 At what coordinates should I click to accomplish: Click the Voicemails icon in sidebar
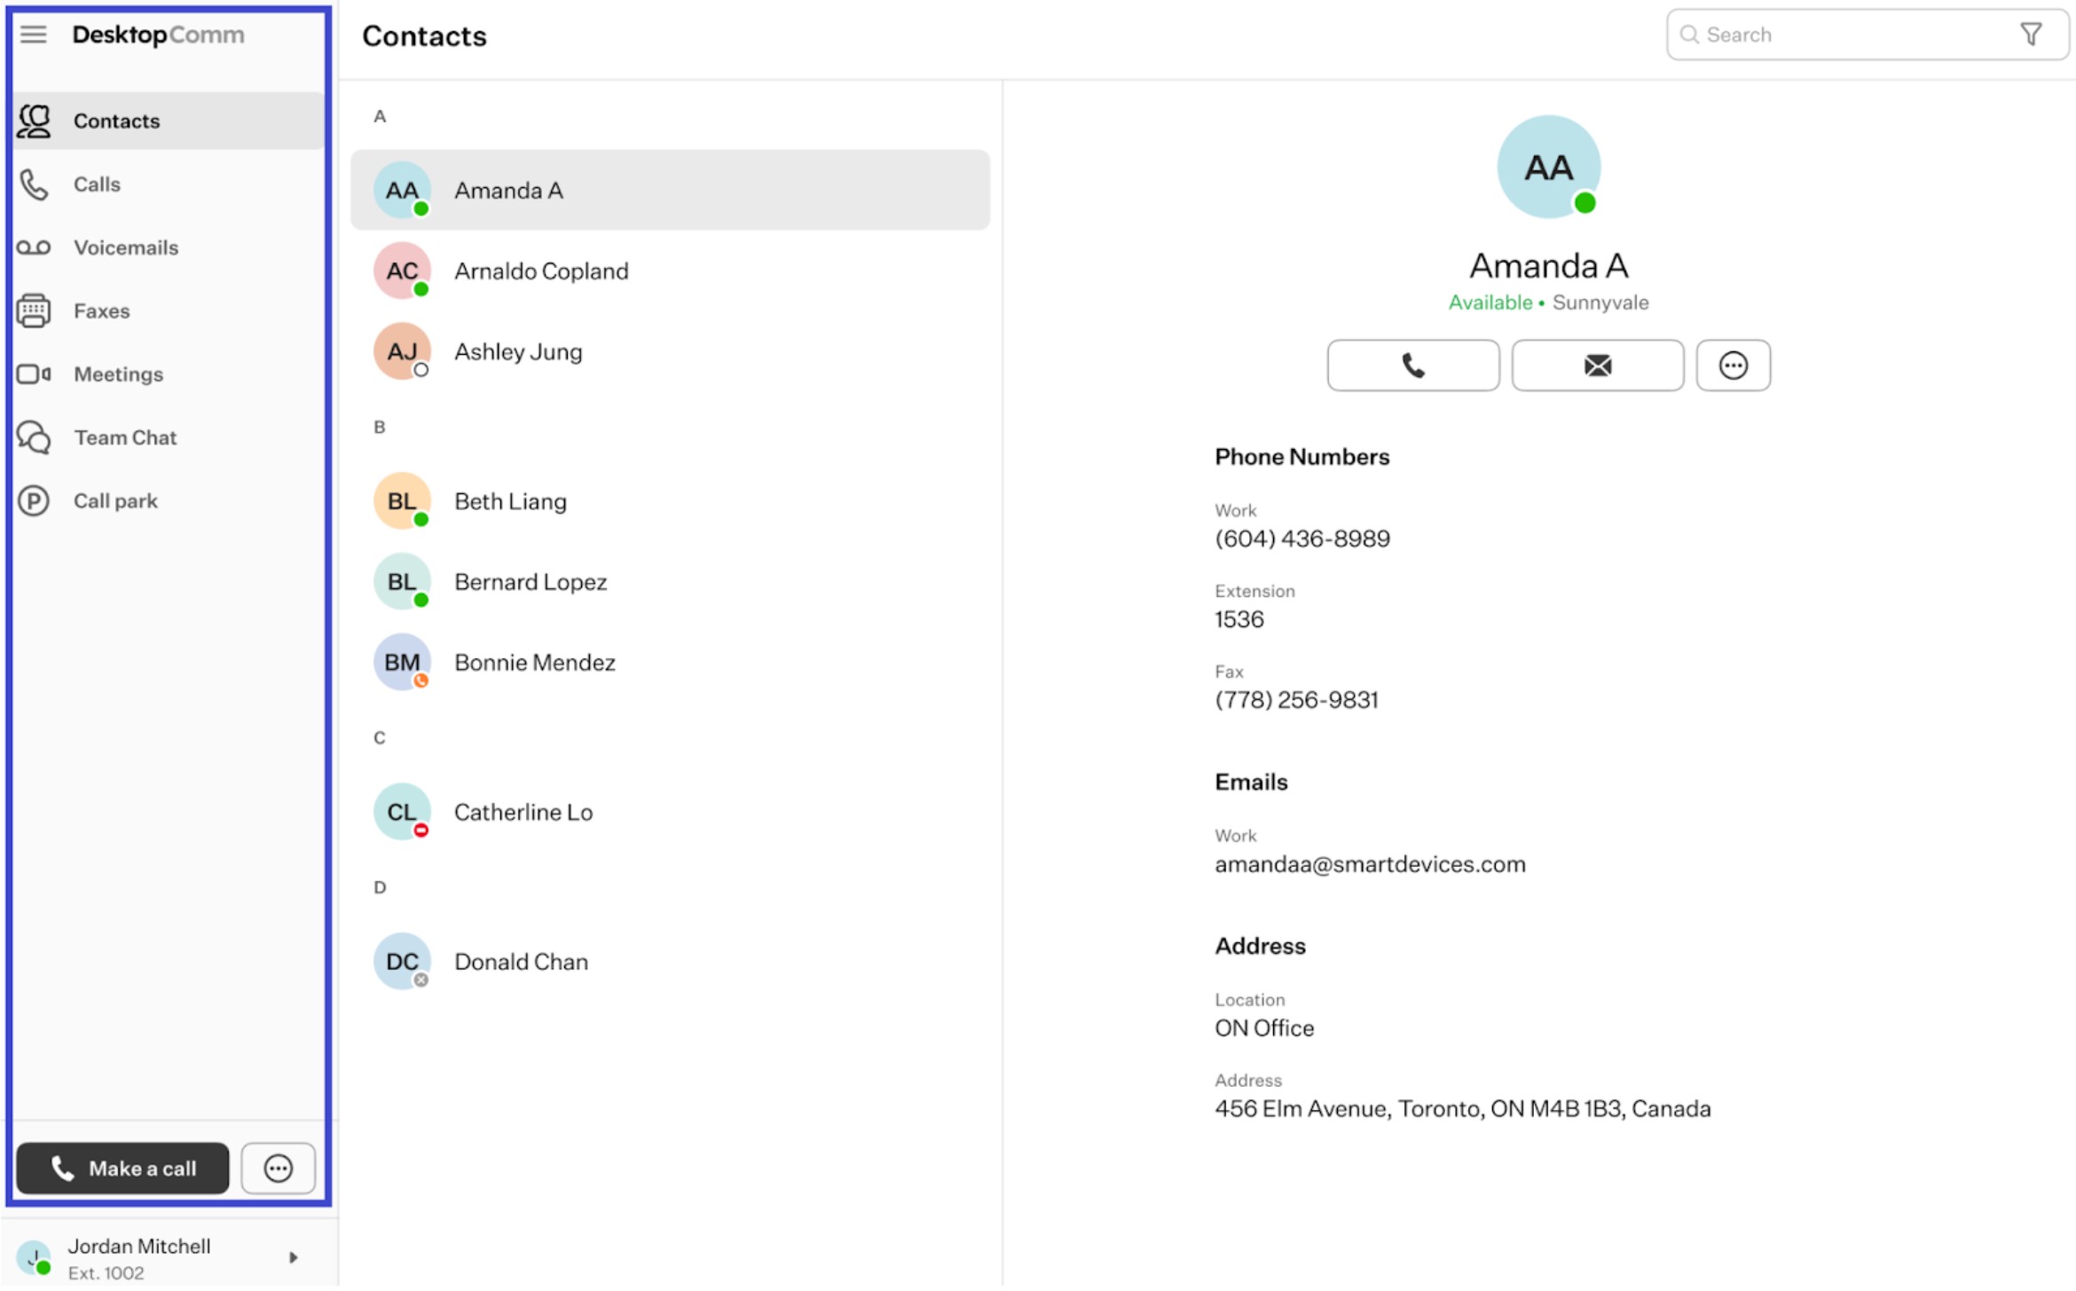[x=34, y=248]
